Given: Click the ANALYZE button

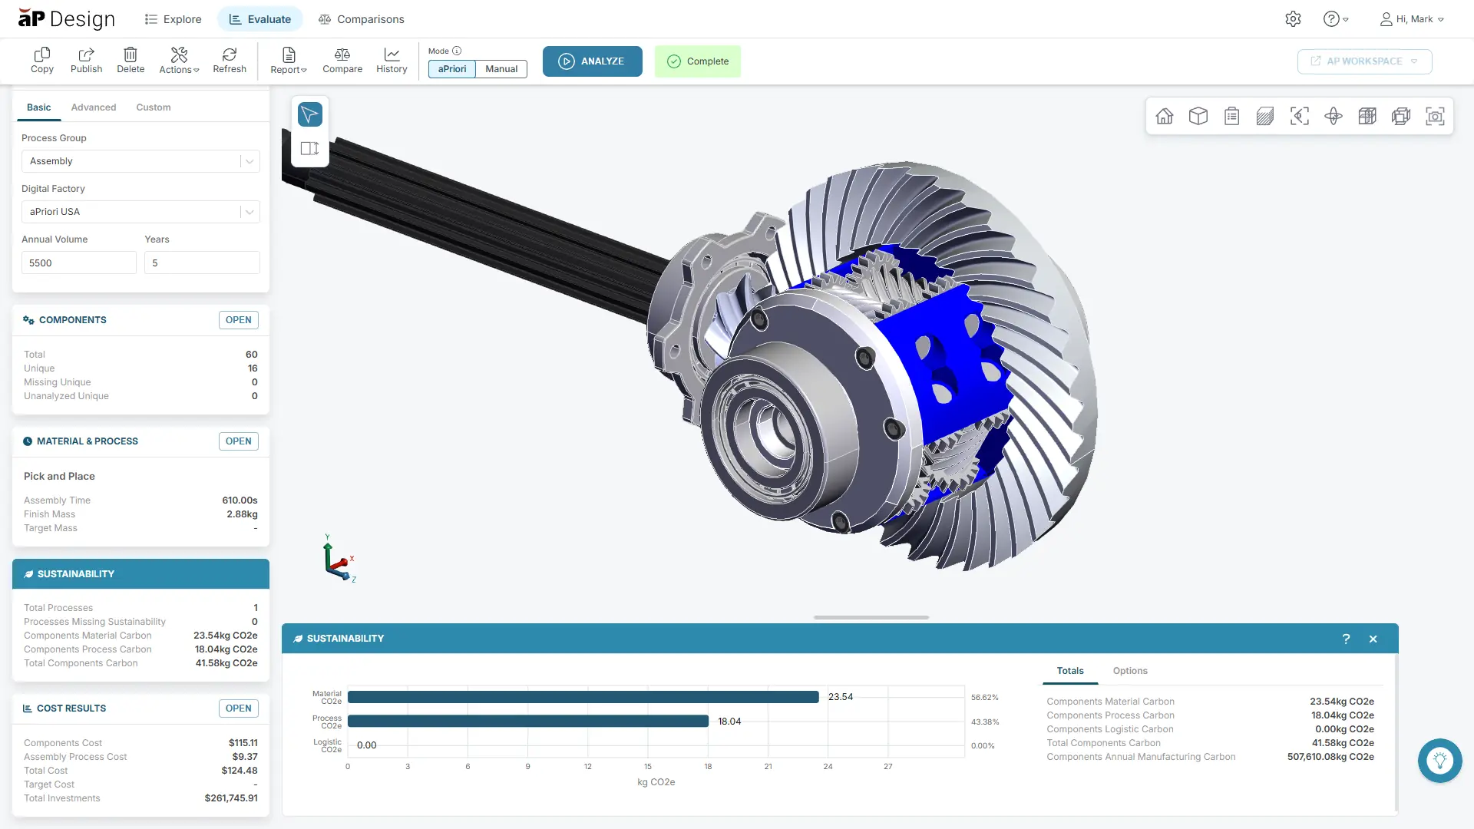Looking at the screenshot, I should coord(592,61).
